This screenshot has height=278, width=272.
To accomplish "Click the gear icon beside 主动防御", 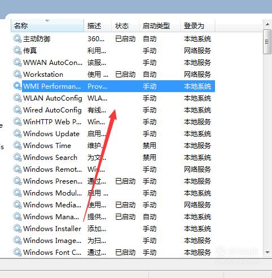I will [17, 39].
